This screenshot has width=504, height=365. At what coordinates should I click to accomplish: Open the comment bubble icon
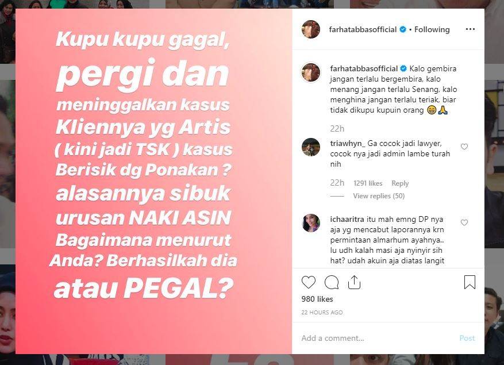point(332,282)
